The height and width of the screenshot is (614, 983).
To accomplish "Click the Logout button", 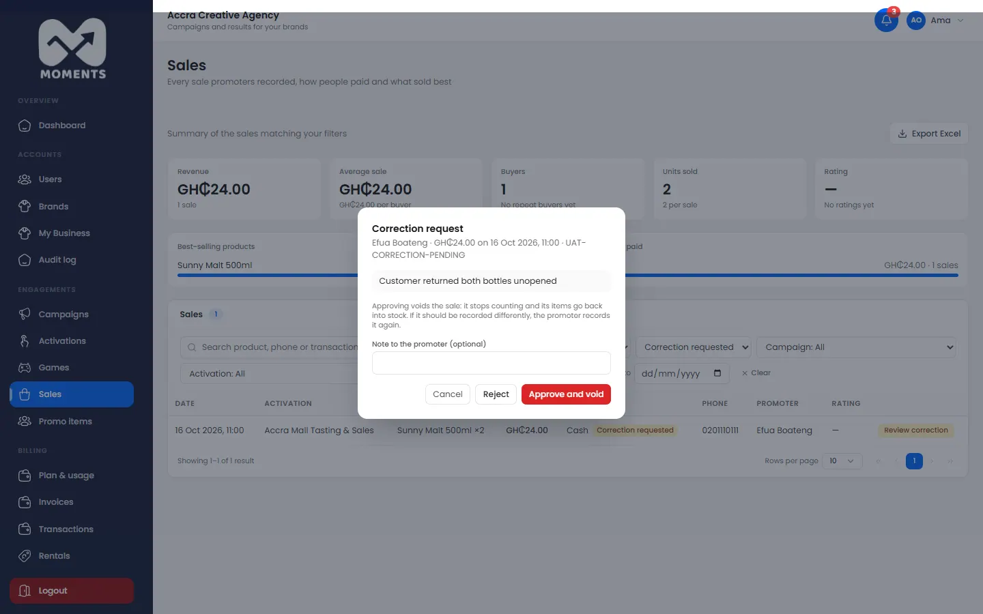I will click(x=72, y=591).
